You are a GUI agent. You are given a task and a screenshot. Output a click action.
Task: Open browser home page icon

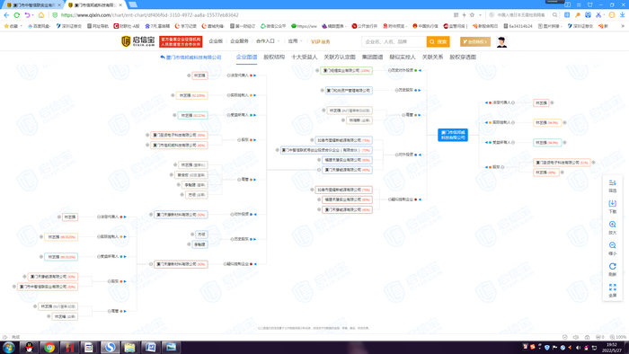[x=41, y=15]
